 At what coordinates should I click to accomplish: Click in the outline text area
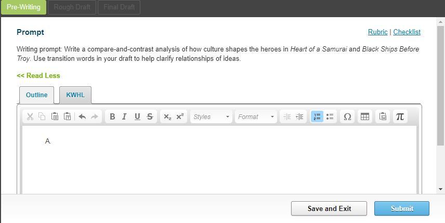(x=218, y=161)
